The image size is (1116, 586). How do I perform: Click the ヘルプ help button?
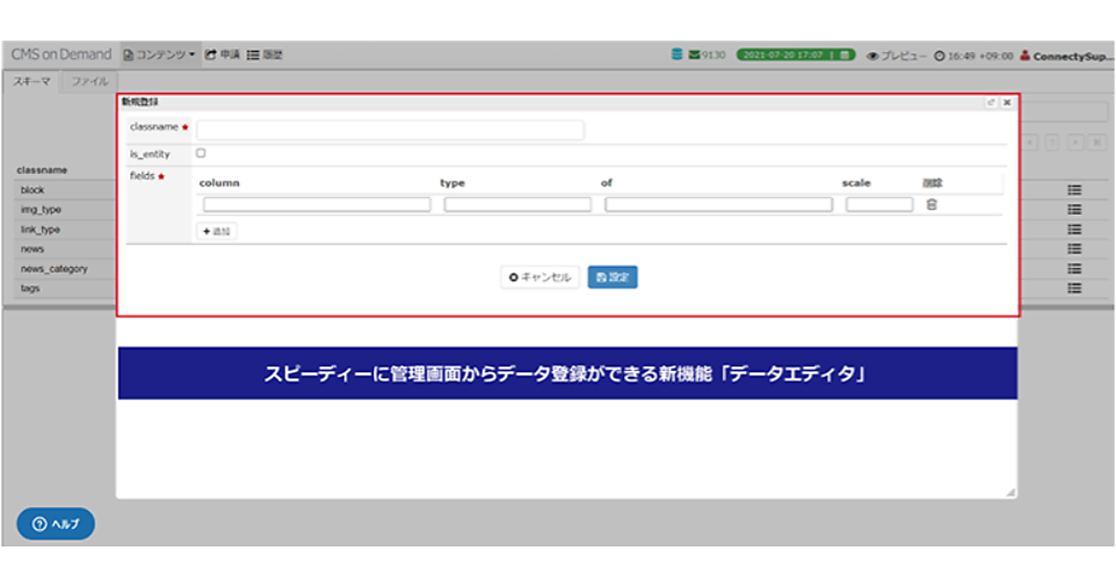(56, 524)
